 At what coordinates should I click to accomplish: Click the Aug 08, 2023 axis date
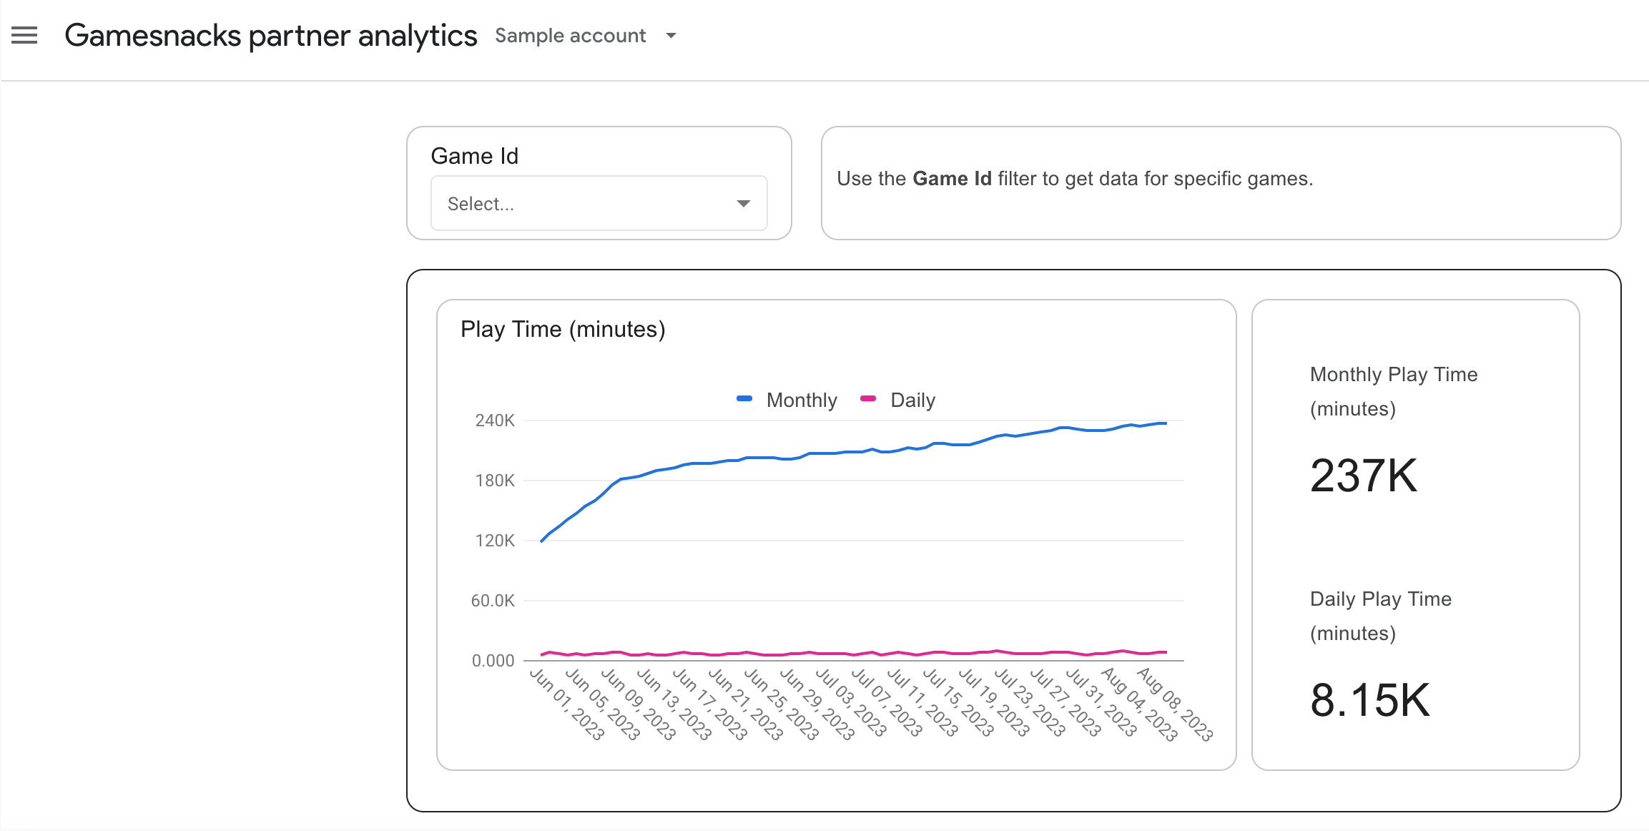(1176, 704)
